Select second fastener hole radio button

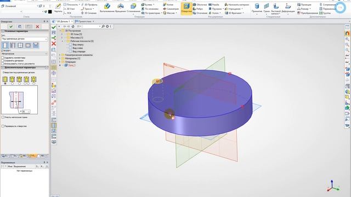pos(12,84)
